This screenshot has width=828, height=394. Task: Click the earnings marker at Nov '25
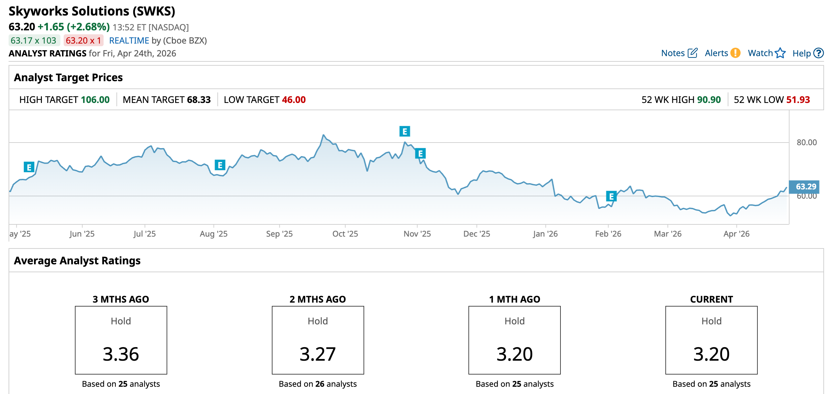click(x=420, y=153)
